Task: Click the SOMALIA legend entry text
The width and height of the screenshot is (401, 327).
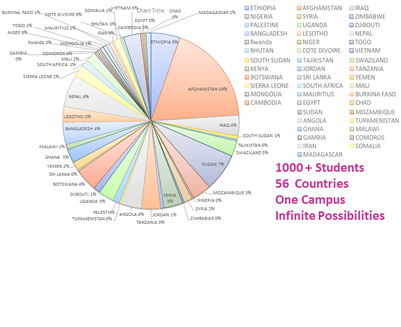Action: pyautogui.click(x=368, y=146)
